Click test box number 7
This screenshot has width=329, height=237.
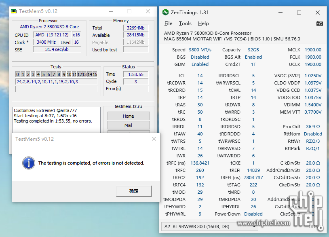54,74
